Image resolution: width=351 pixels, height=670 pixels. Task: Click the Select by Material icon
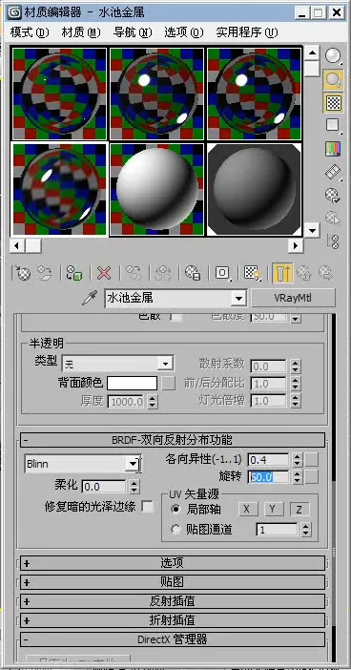pos(334,218)
